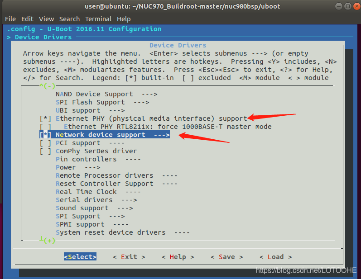Open the View menu
Viewport: 361px width, 279px height.
tap(46, 19)
